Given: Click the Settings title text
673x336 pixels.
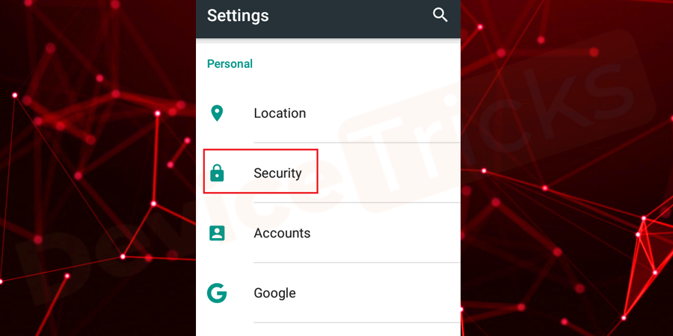Looking at the screenshot, I should click(238, 15).
